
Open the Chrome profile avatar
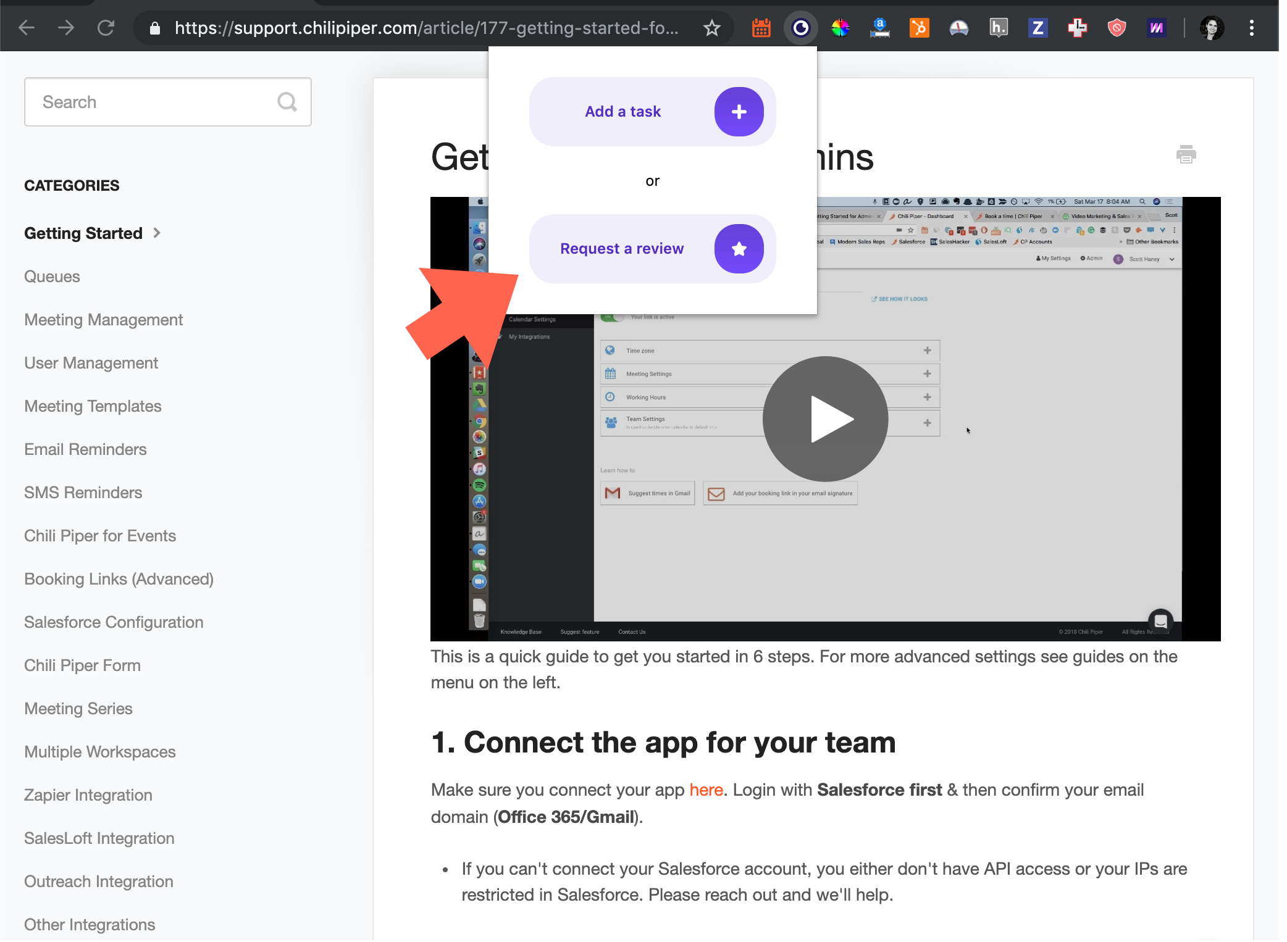coord(1212,28)
